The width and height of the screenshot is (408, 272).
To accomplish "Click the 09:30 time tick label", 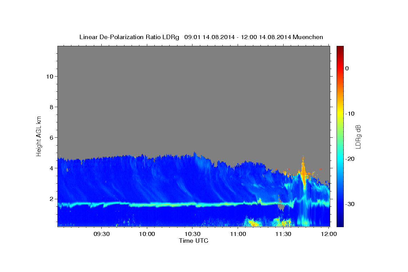I will pos(102,234).
